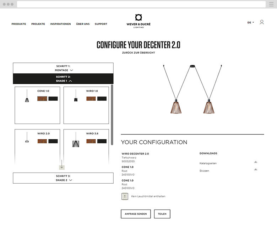Open the browser hamburger menu
The width and height of the screenshot is (277, 234).
(271, 4)
